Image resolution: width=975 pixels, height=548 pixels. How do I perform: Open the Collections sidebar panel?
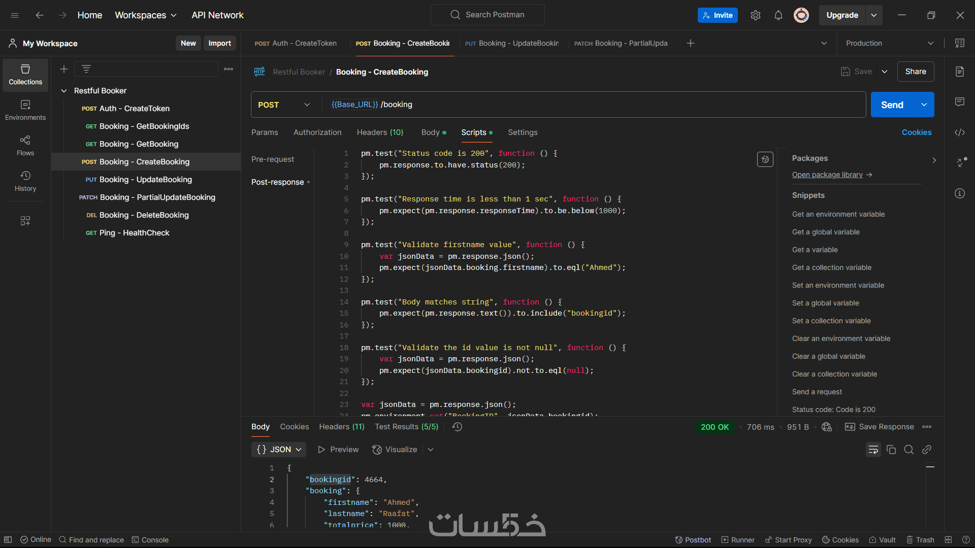[x=25, y=75]
